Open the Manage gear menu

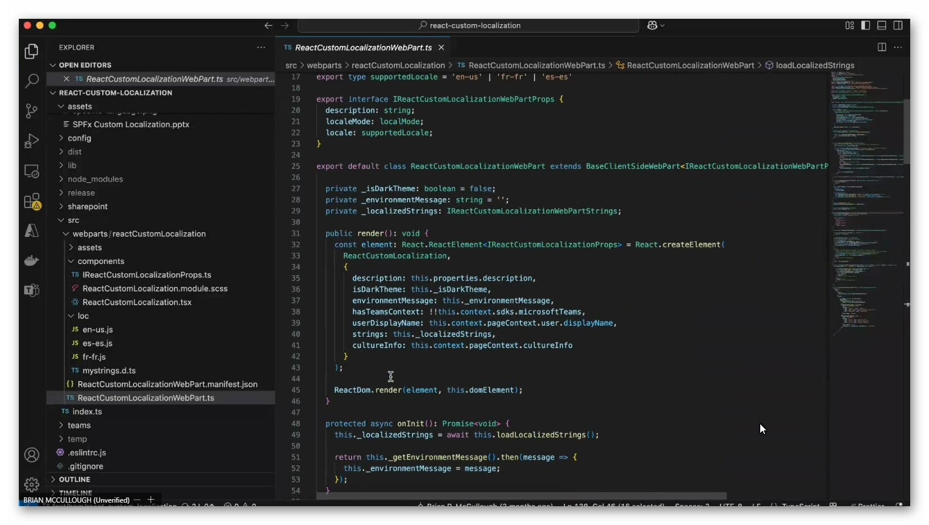point(32,484)
